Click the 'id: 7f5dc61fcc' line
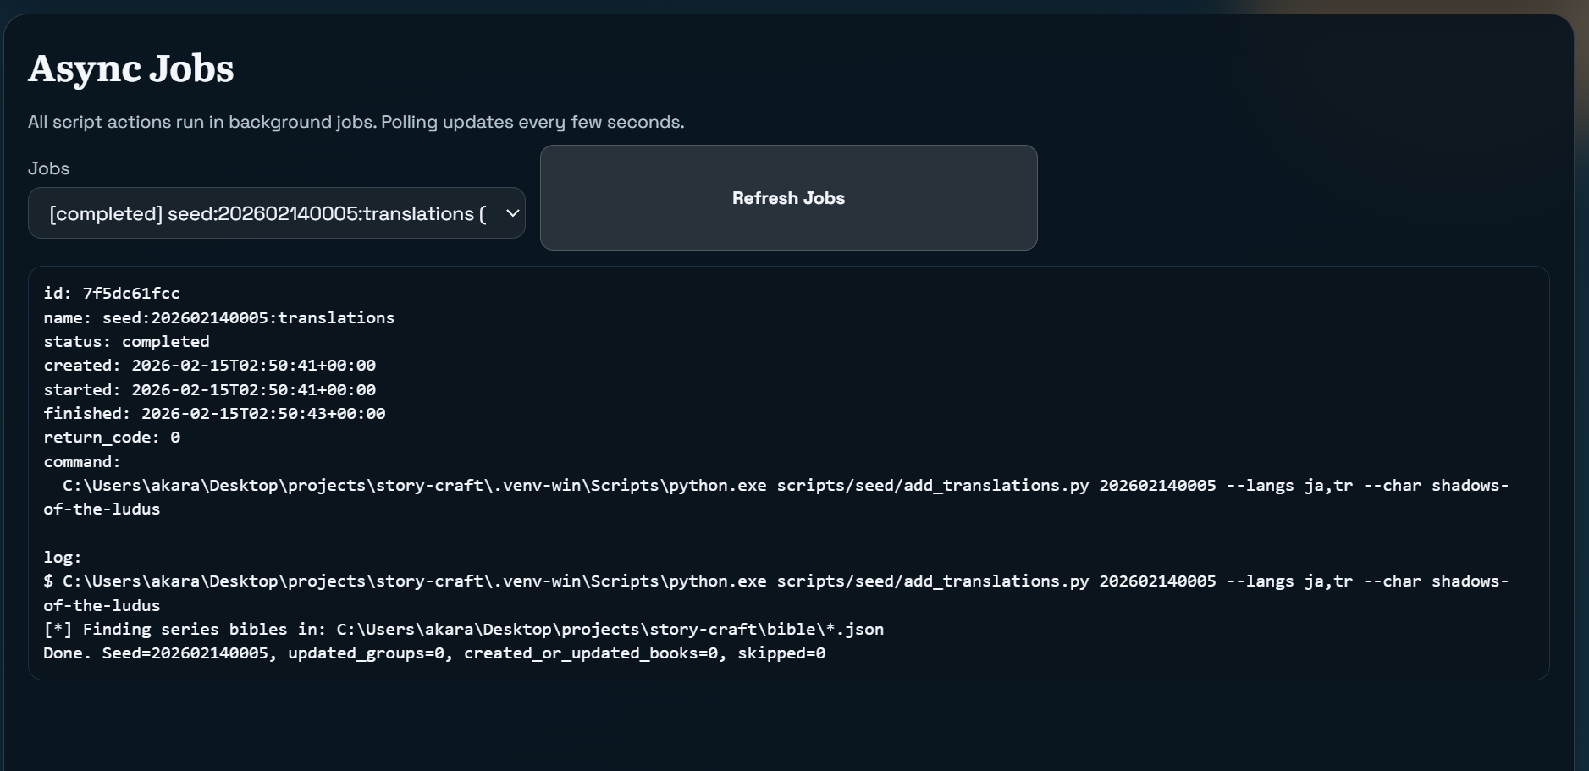The width and height of the screenshot is (1589, 771). click(x=112, y=294)
